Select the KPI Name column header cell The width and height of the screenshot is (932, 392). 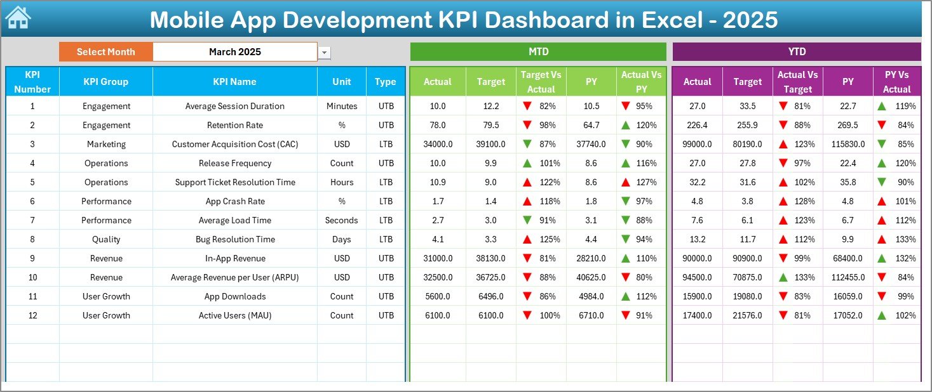pyautogui.click(x=234, y=81)
